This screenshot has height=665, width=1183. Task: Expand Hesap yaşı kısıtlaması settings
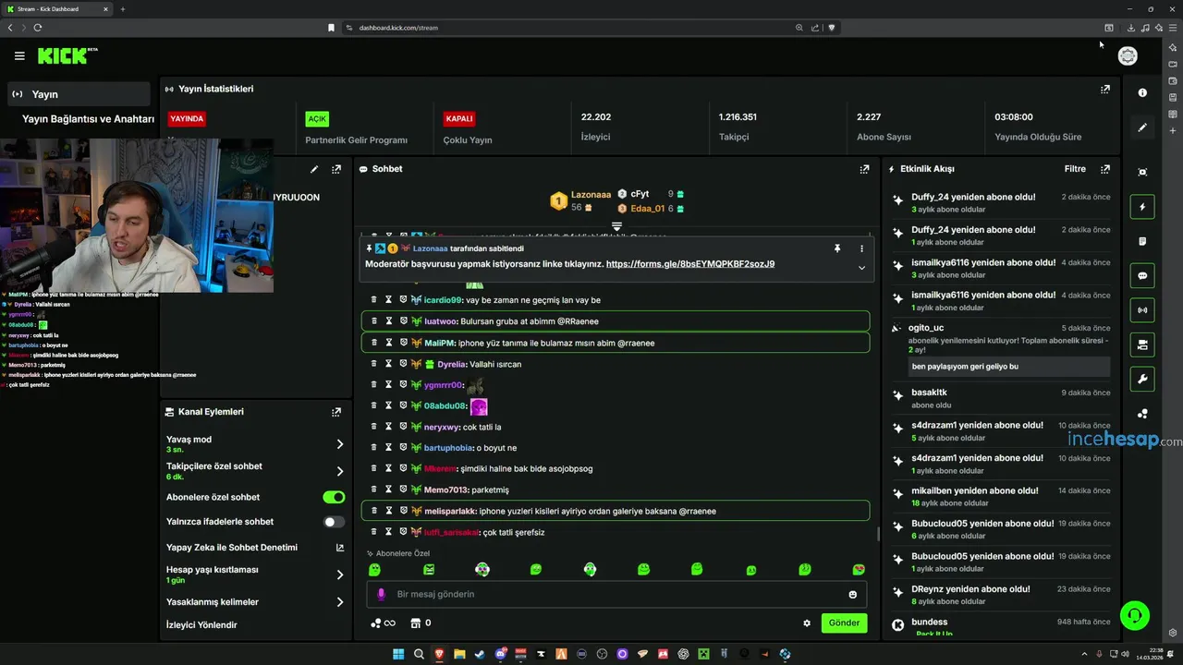coord(339,574)
